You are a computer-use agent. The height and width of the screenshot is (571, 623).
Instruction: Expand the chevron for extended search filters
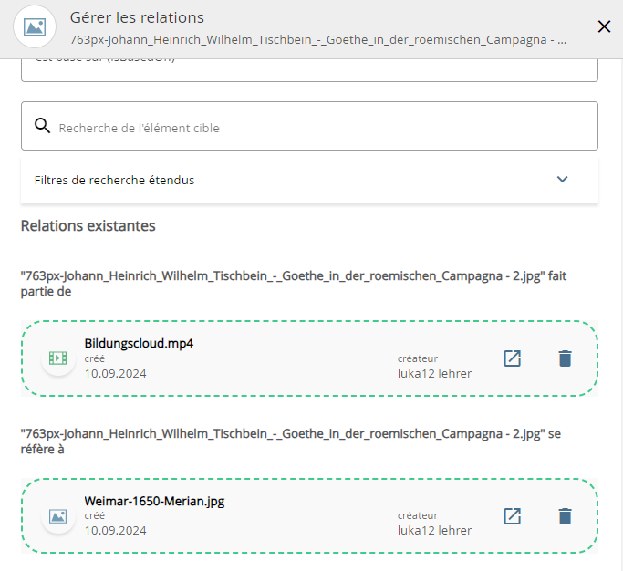tap(562, 180)
